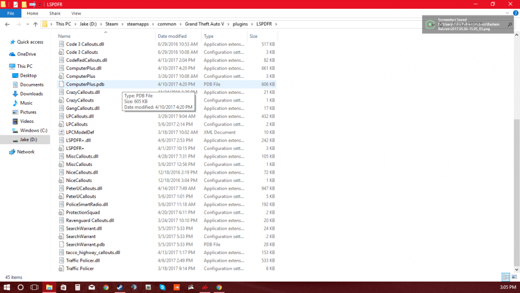520x293 pixels.
Task: Expand the chevron after 'Steam' breadcrumb
Action: (x=122, y=24)
